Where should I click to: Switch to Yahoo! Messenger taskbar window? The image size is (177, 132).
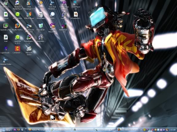point(38,130)
